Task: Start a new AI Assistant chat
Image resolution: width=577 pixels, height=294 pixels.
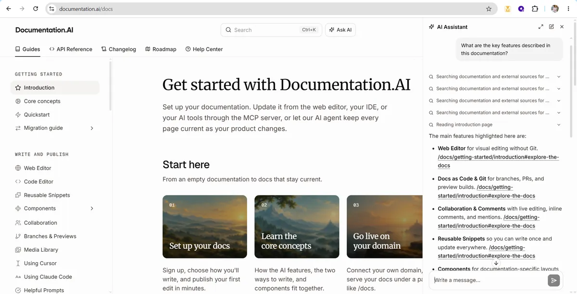Action: point(552,27)
